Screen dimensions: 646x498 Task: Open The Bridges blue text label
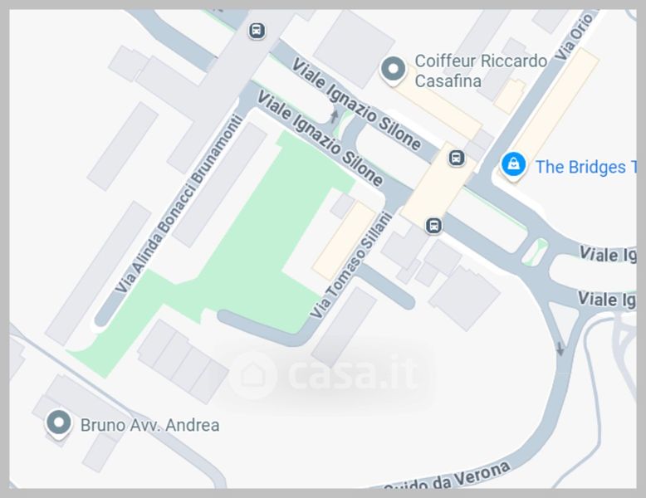585,167
